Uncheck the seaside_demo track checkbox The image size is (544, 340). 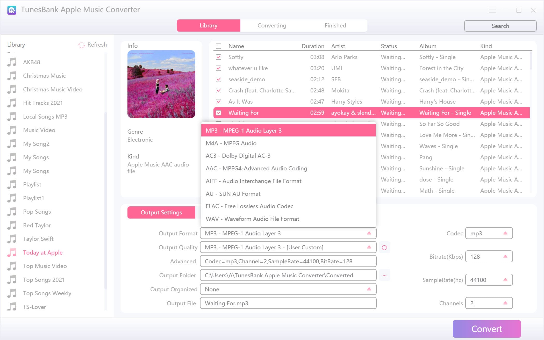pos(219,79)
